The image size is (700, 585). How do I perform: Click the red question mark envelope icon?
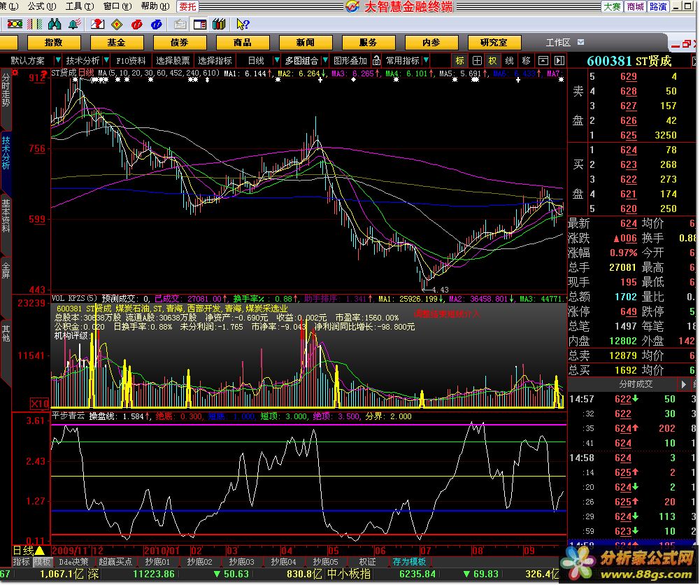click(x=97, y=24)
